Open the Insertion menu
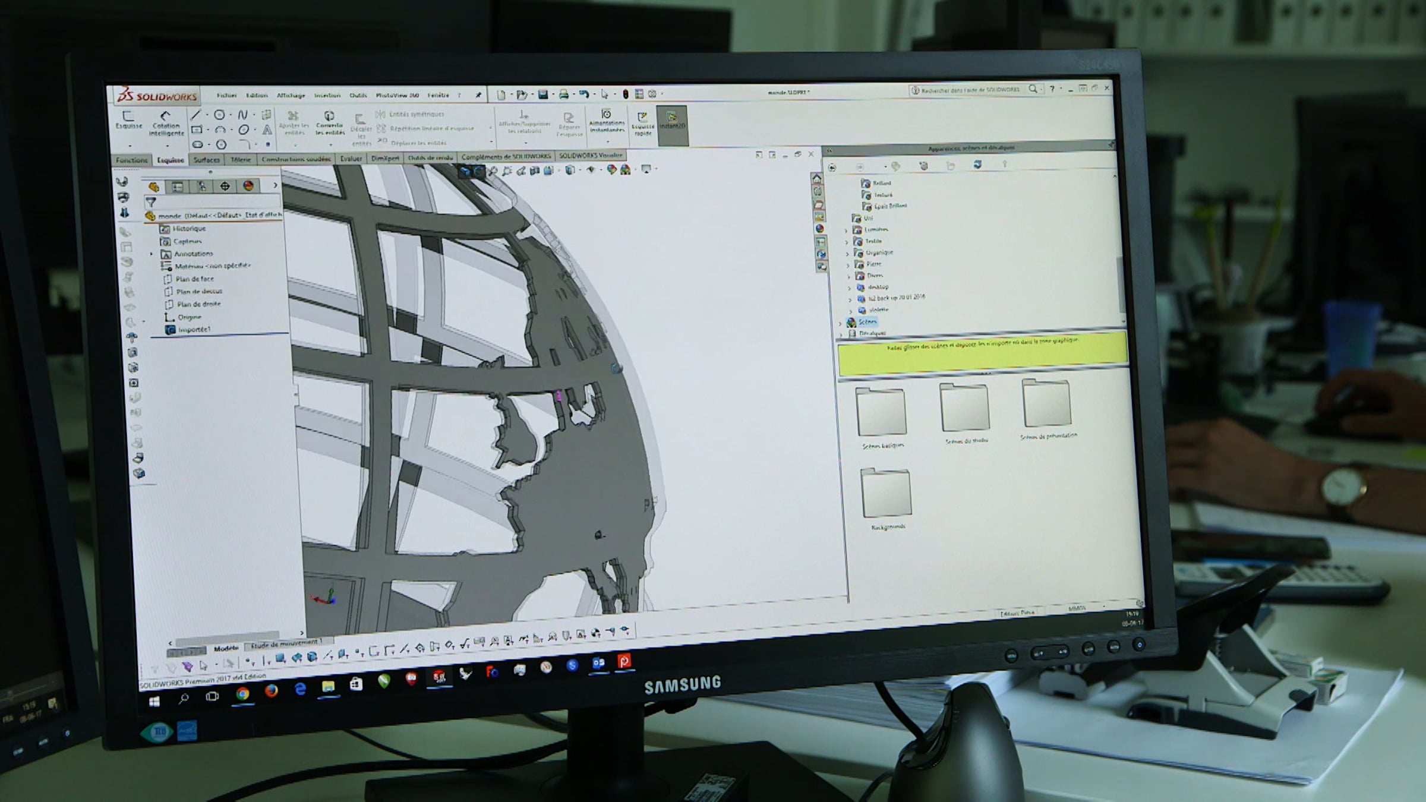Viewport: 1426px width, 802px height. click(327, 95)
